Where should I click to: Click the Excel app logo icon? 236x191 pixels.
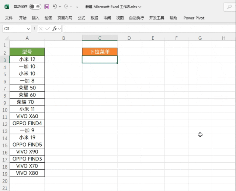7,7
